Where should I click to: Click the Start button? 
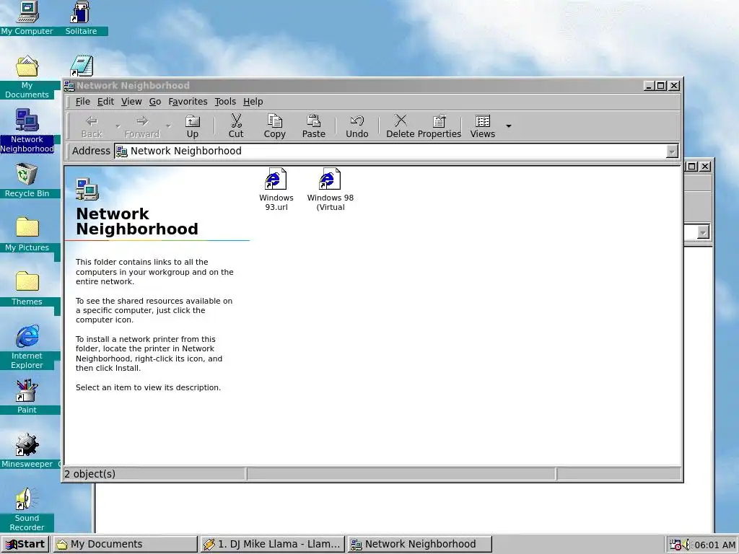[x=25, y=544]
